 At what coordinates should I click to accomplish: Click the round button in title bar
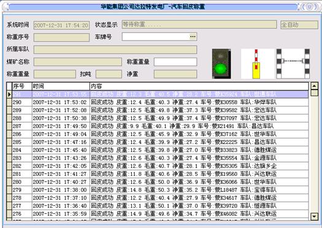click(310, 7)
